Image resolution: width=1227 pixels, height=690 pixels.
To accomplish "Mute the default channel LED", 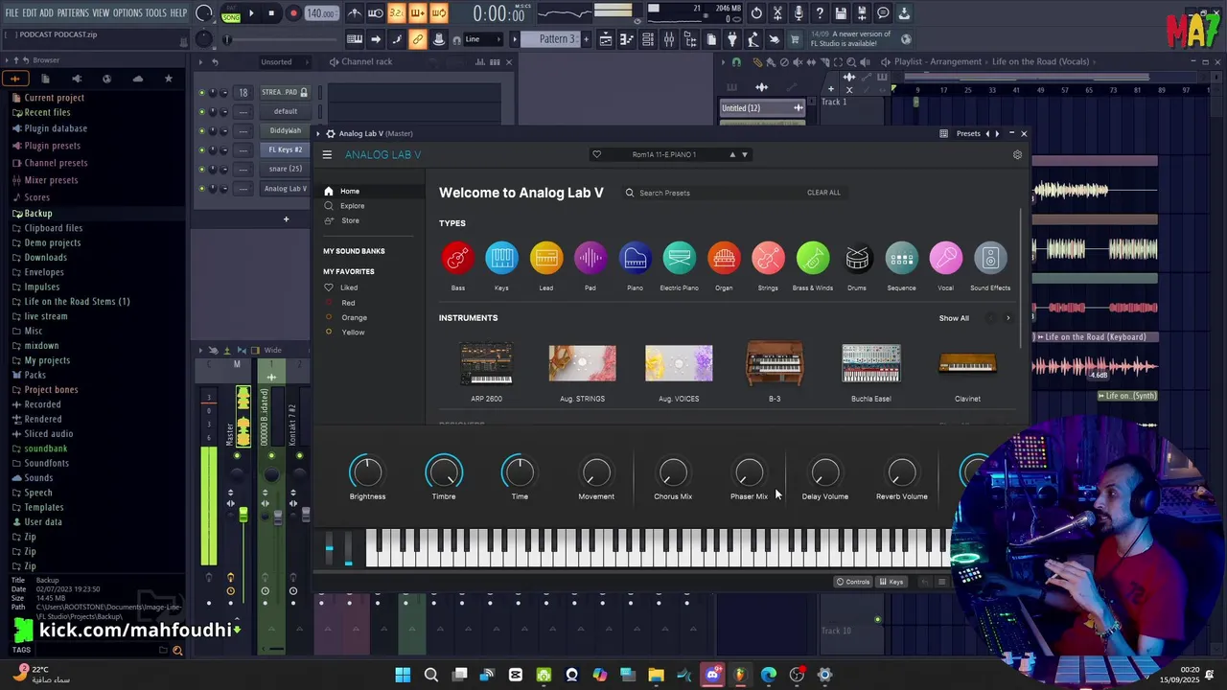I will pos(201,111).
